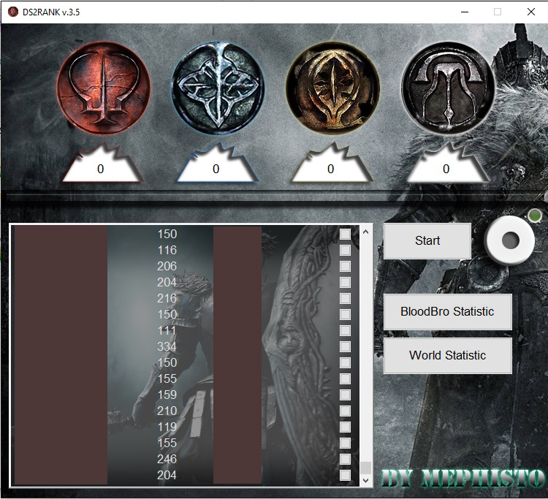Minimize the DS2RANK window
548x499 pixels.
click(x=465, y=12)
